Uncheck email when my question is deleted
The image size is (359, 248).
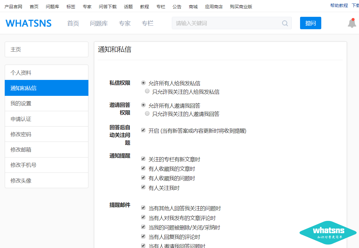click(x=144, y=227)
